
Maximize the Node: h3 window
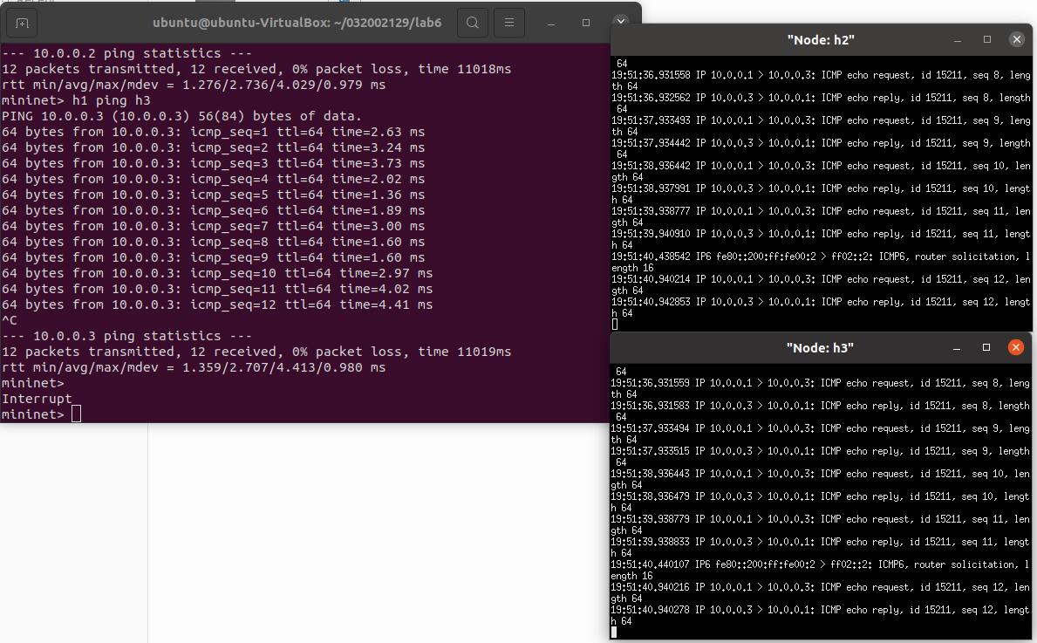[986, 348]
